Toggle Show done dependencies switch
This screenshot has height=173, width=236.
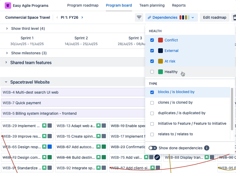pos(153,148)
